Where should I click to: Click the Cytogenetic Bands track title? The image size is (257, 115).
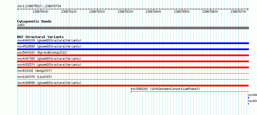pos(34,21)
